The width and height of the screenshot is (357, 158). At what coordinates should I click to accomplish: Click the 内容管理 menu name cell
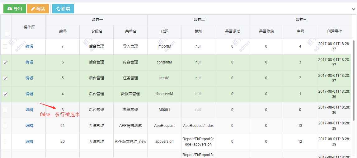130,63
